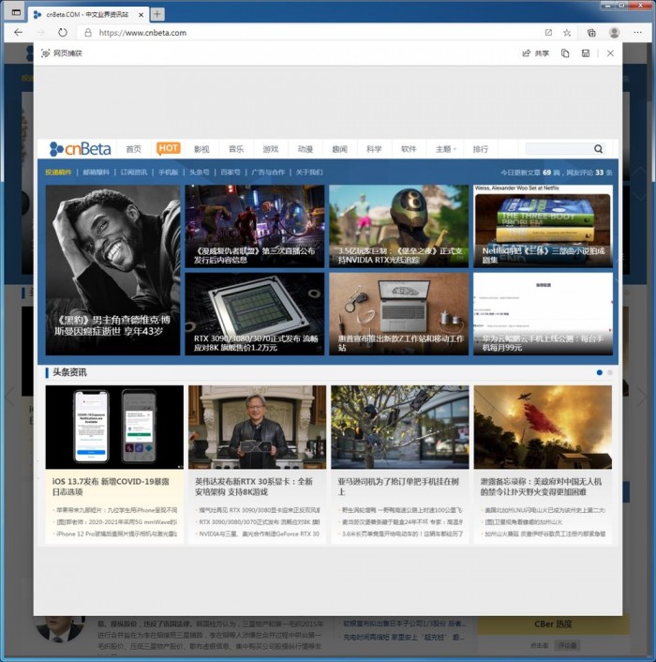Open the 3.6米长罚单 sub-link
Viewport: 656px width, 662px height.
pos(402,534)
